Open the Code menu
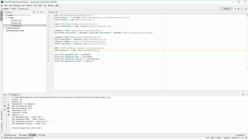The height and width of the screenshot is (139, 248). click(x=23, y=5)
